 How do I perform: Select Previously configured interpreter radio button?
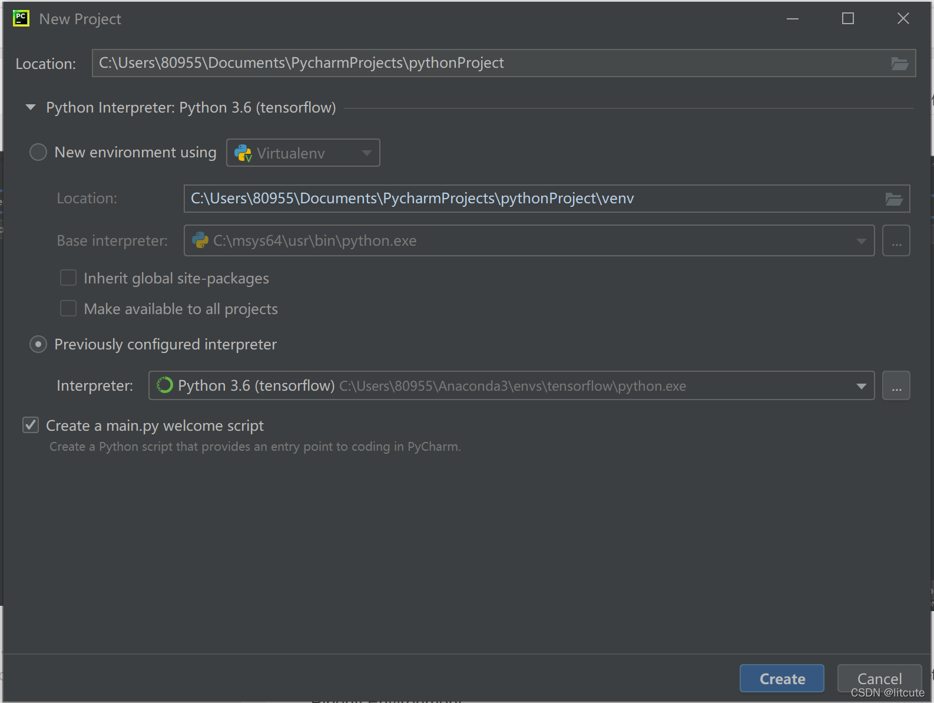pos(38,344)
